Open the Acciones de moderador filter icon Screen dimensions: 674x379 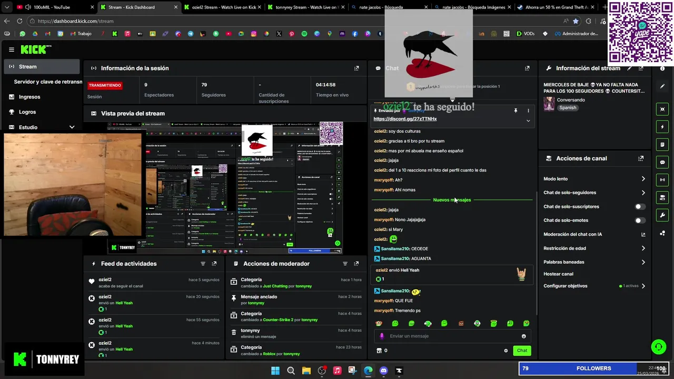(x=345, y=263)
